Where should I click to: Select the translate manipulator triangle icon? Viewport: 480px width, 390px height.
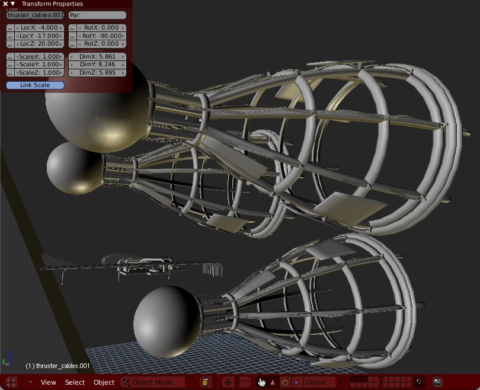[x=273, y=382]
